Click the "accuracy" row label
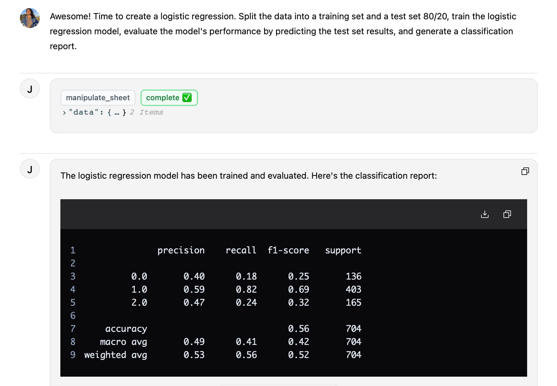The width and height of the screenshot is (557, 386). [x=126, y=329]
